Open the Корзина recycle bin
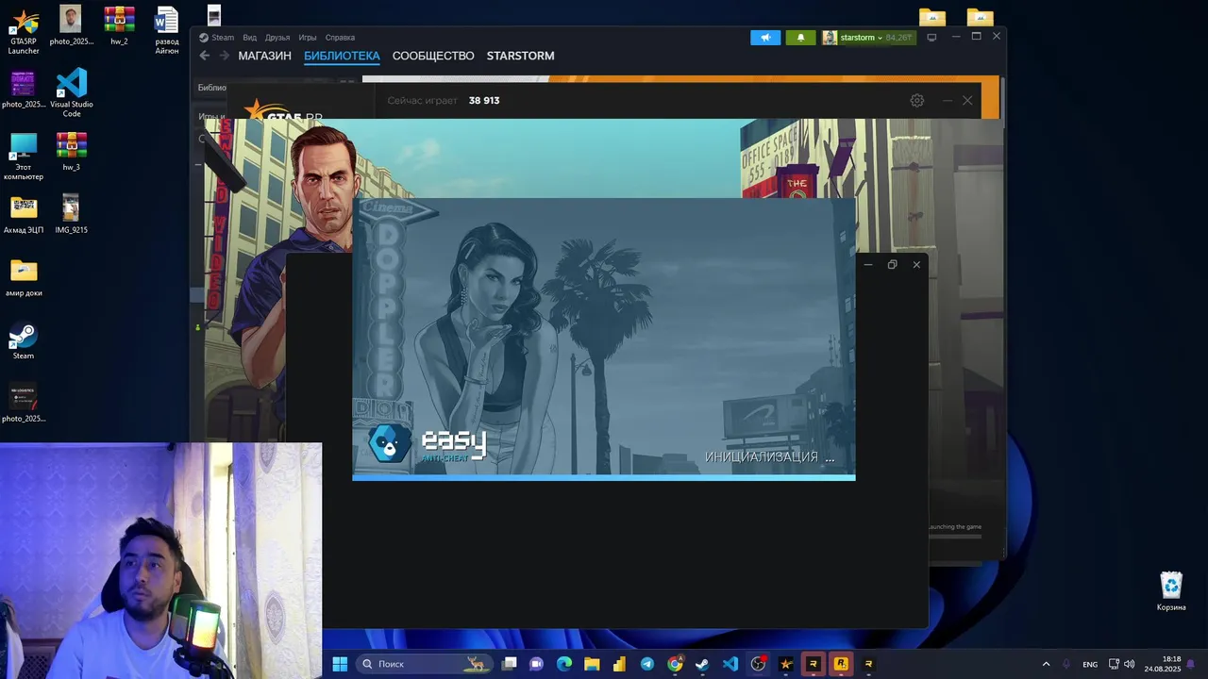The height and width of the screenshot is (679, 1208). pyautogui.click(x=1171, y=591)
